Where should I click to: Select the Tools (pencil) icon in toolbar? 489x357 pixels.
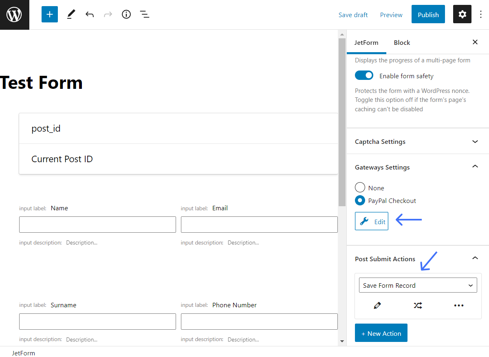tap(70, 14)
